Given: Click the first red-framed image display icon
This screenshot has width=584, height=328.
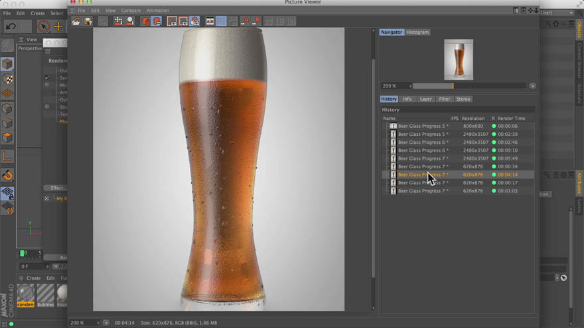Looking at the screenshot, I should pos(172,21).
